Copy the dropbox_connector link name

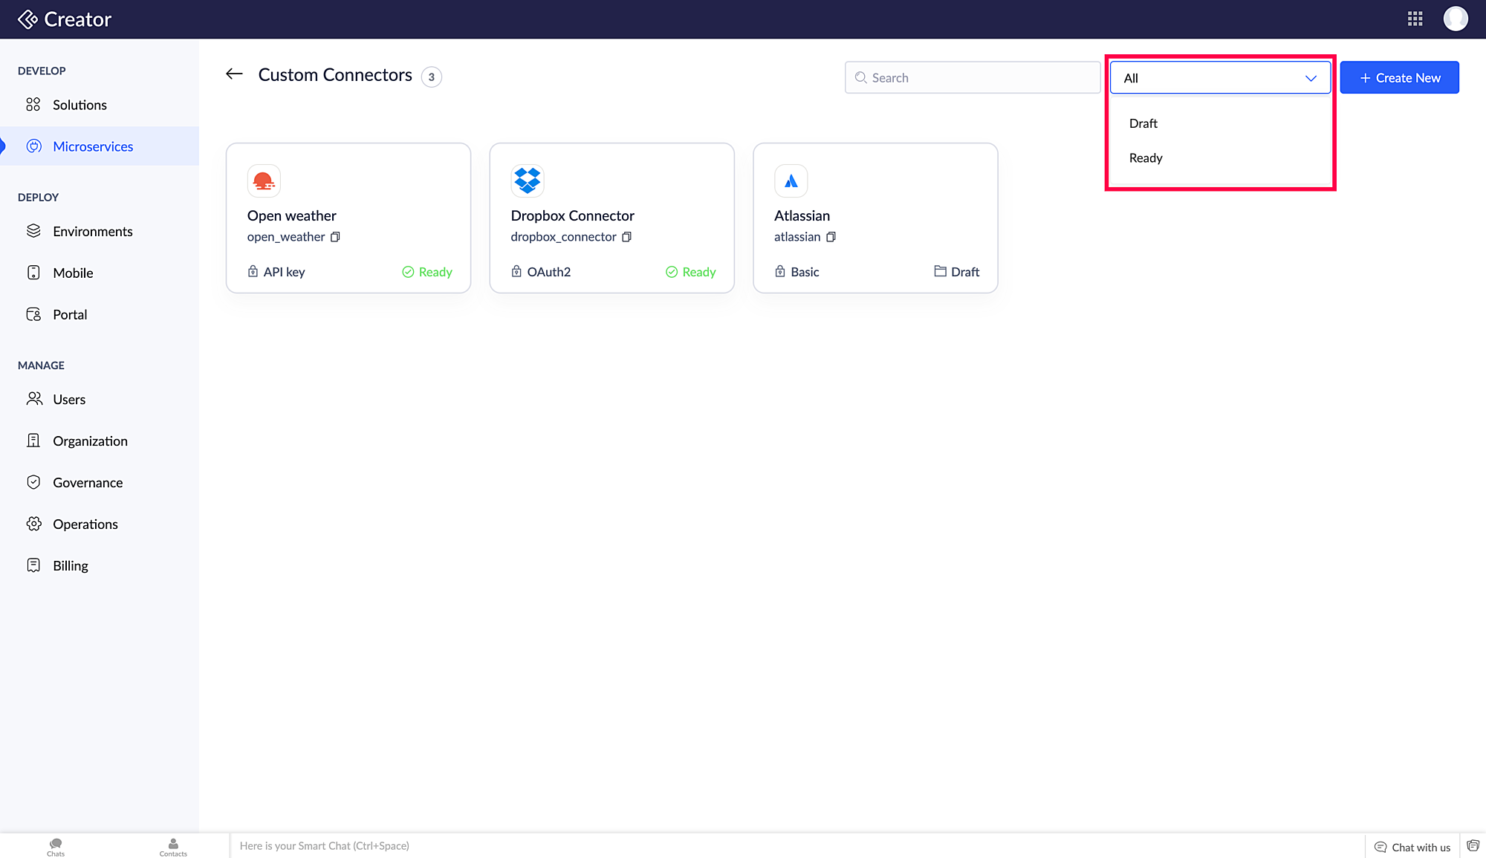pos(626,237)
